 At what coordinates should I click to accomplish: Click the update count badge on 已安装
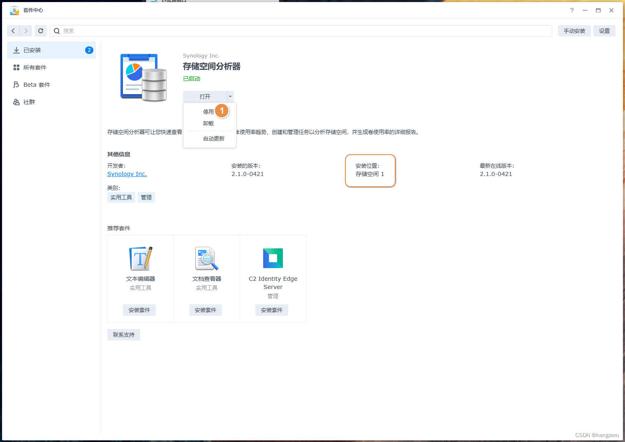pos(89,50)
